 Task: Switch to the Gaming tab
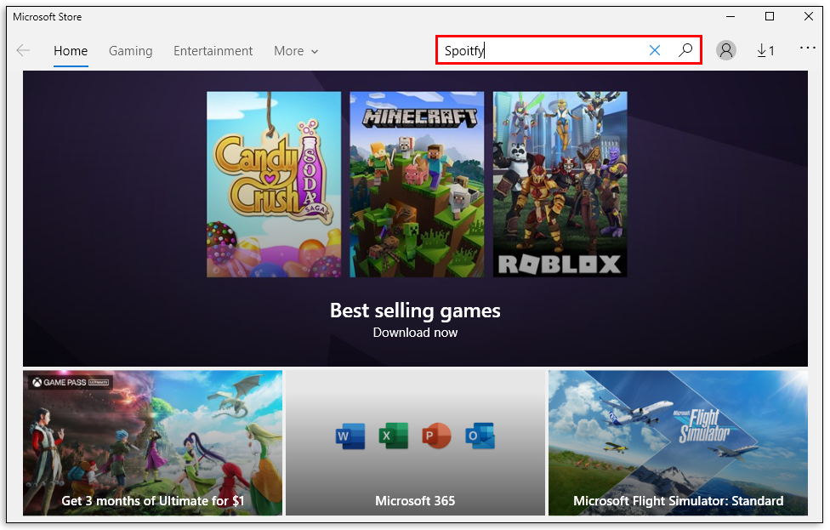(x=131, y=51)
